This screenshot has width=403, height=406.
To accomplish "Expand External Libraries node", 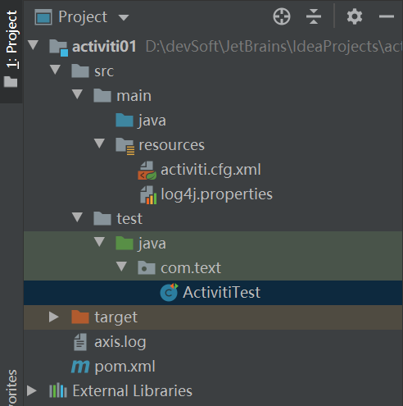I will point(32,390).
